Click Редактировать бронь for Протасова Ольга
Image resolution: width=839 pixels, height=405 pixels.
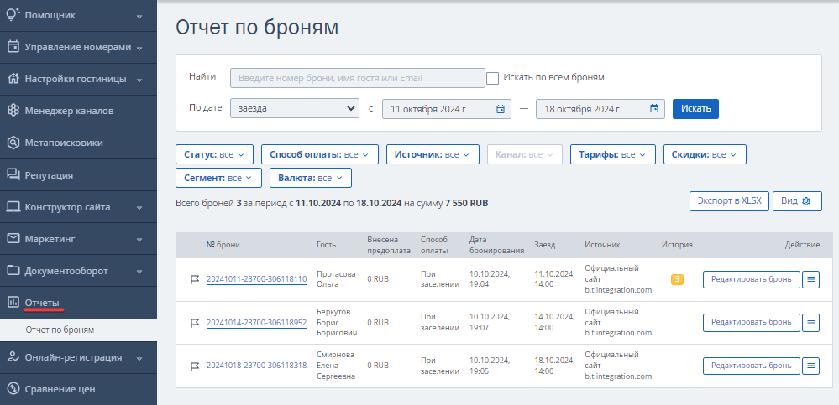(752, 279)
